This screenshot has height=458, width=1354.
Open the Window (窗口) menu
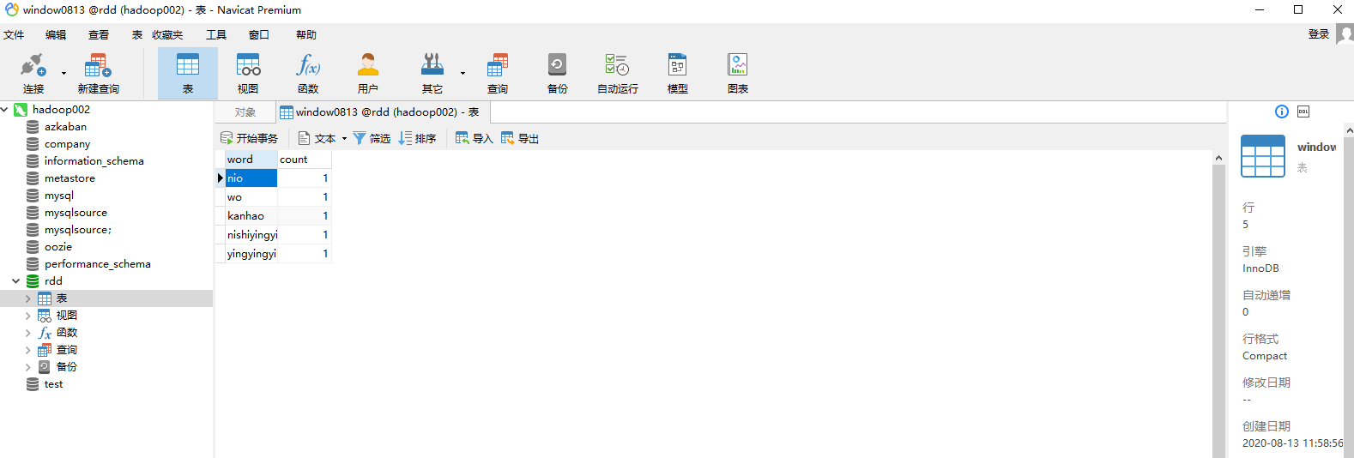[259, 35]
